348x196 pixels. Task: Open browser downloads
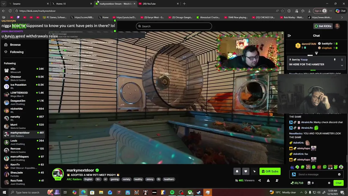[309, 11]
